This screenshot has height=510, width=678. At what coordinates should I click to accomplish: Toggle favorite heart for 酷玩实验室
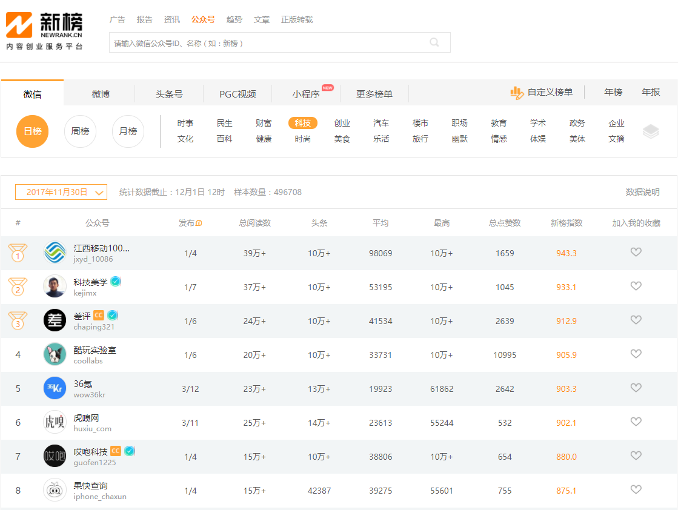click(x=636, y=354)
